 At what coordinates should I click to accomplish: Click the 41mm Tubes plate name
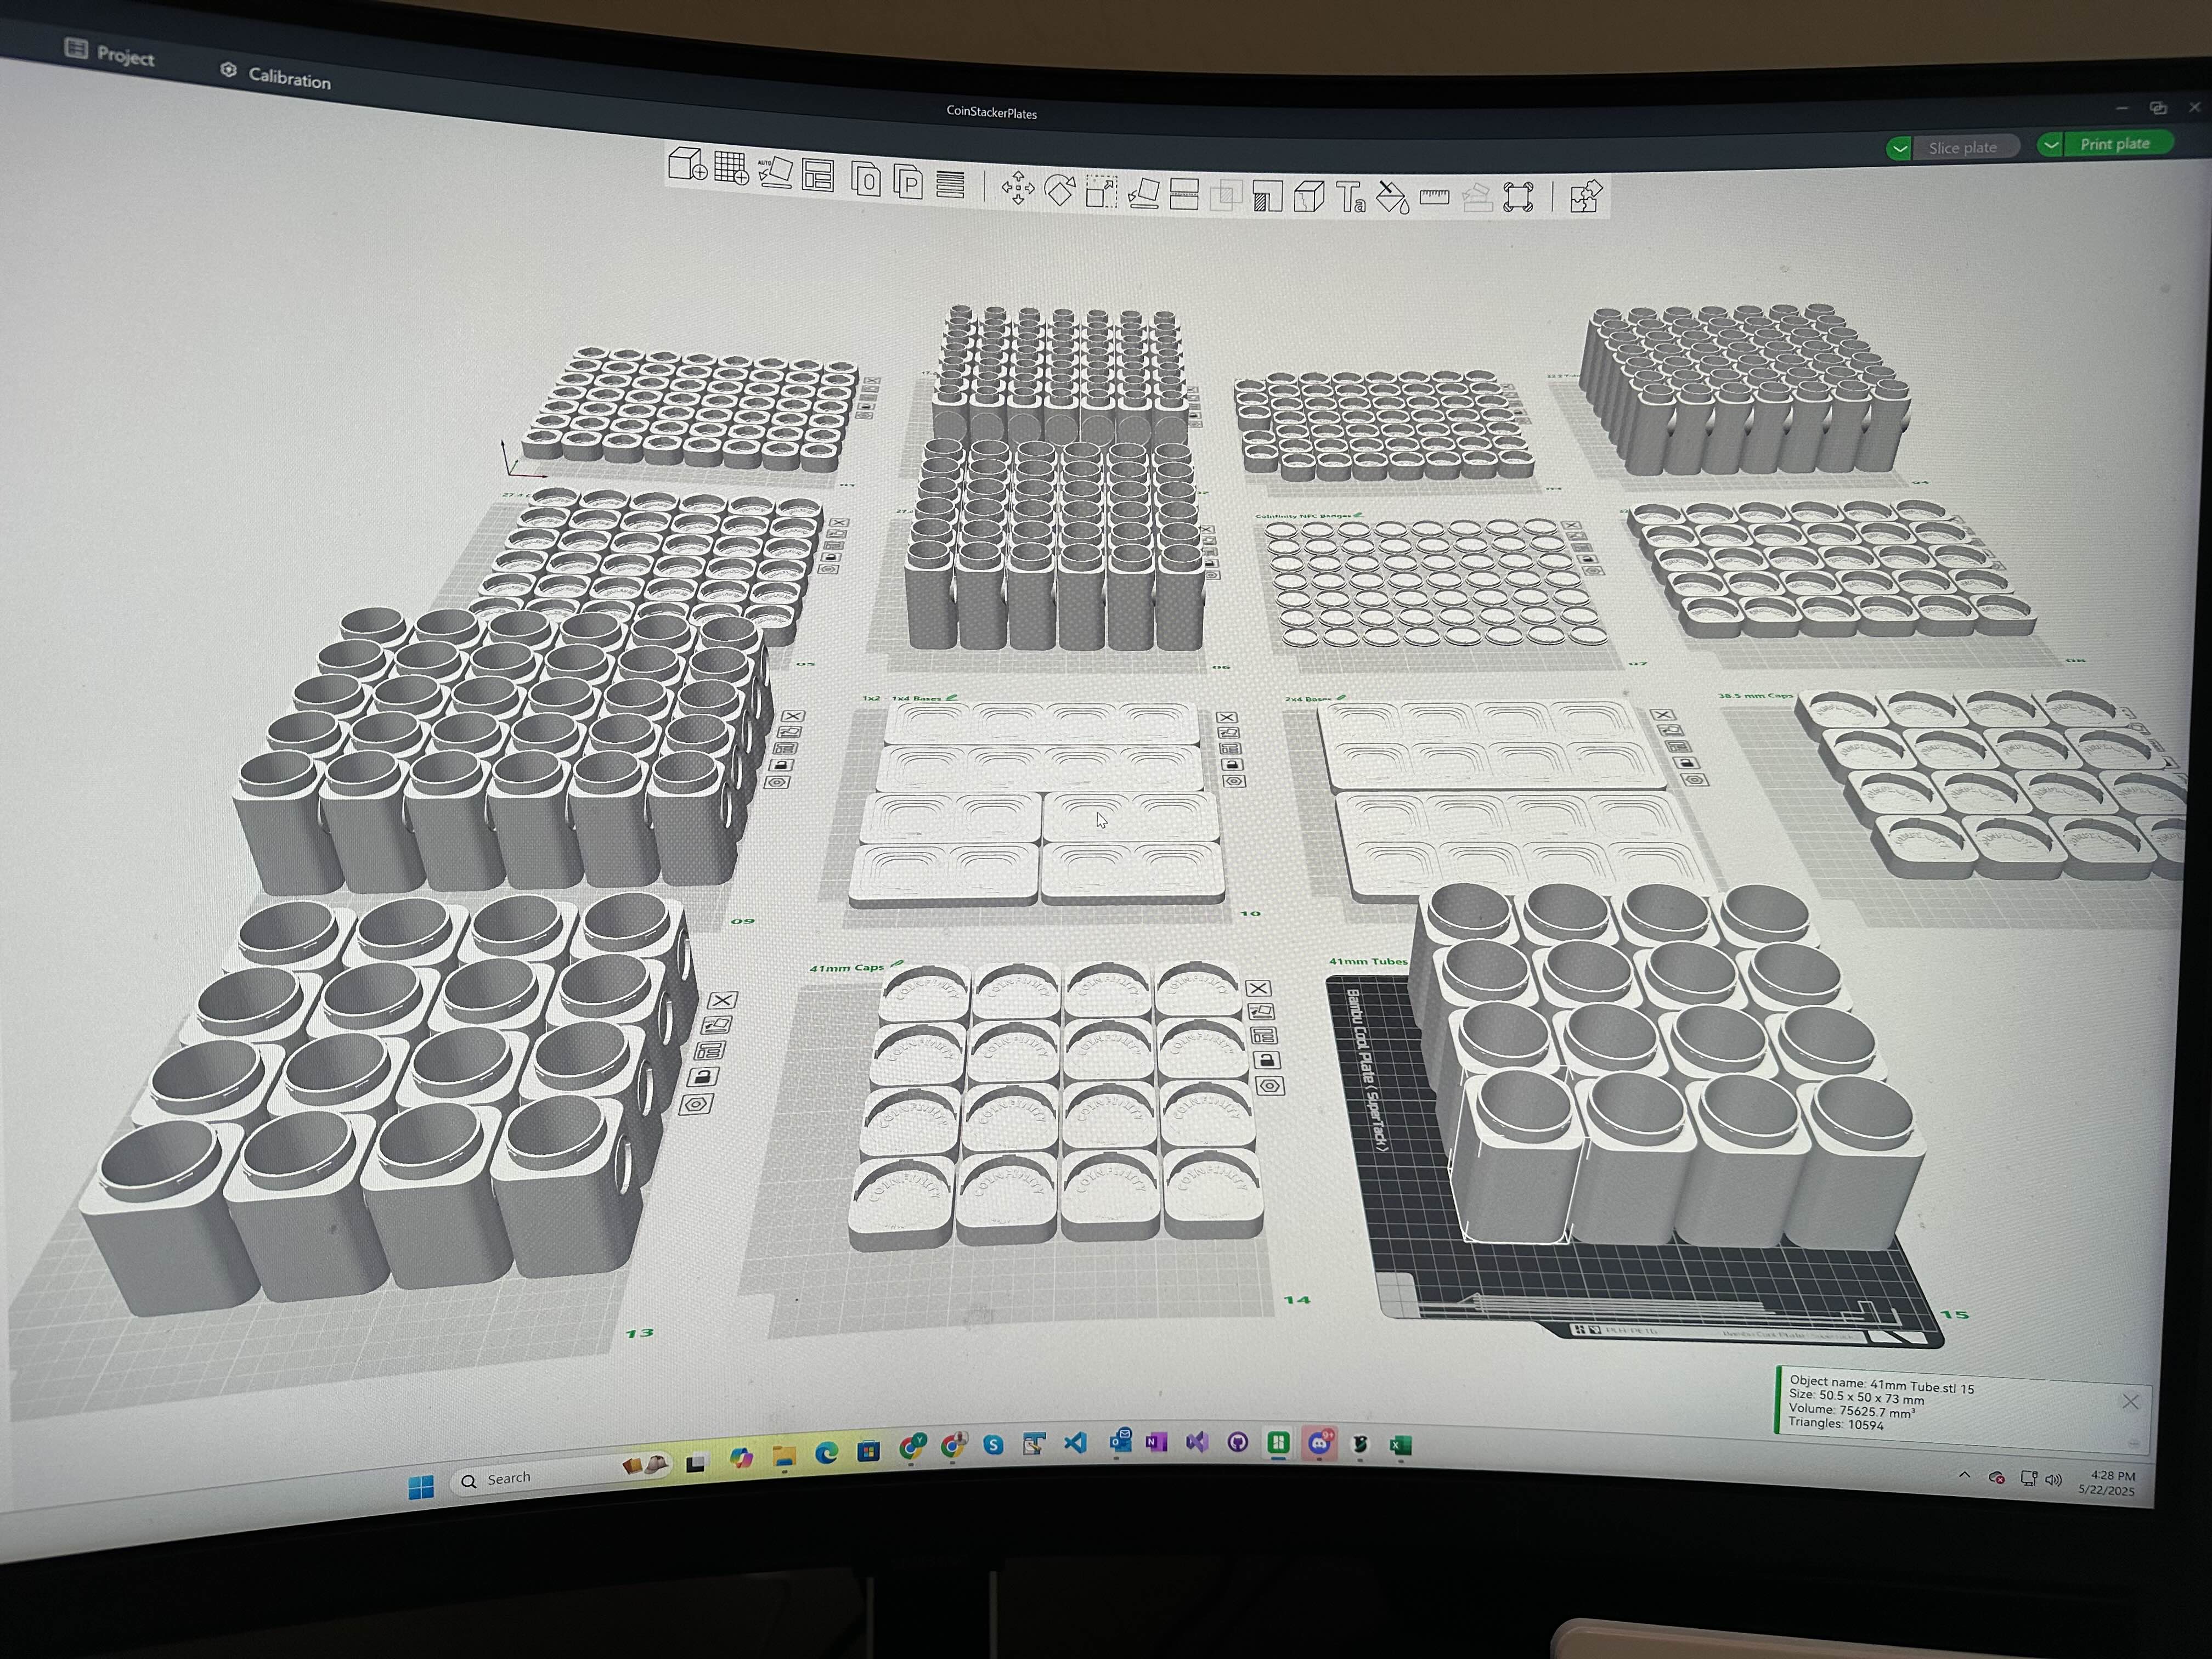[1367, 961]
